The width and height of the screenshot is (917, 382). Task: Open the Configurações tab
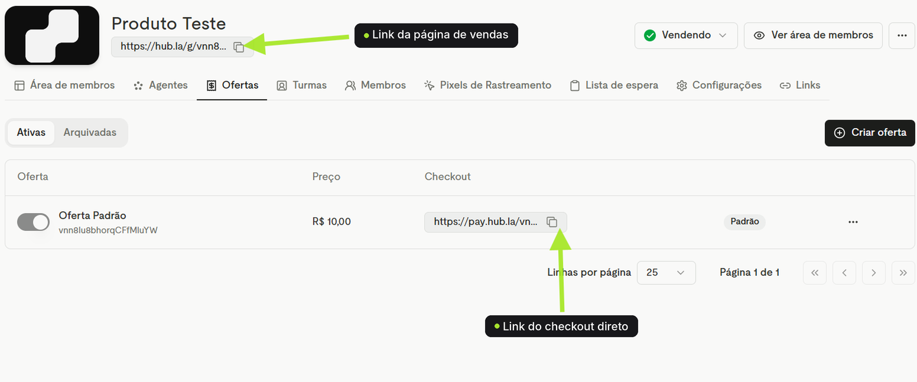[719, 86]
